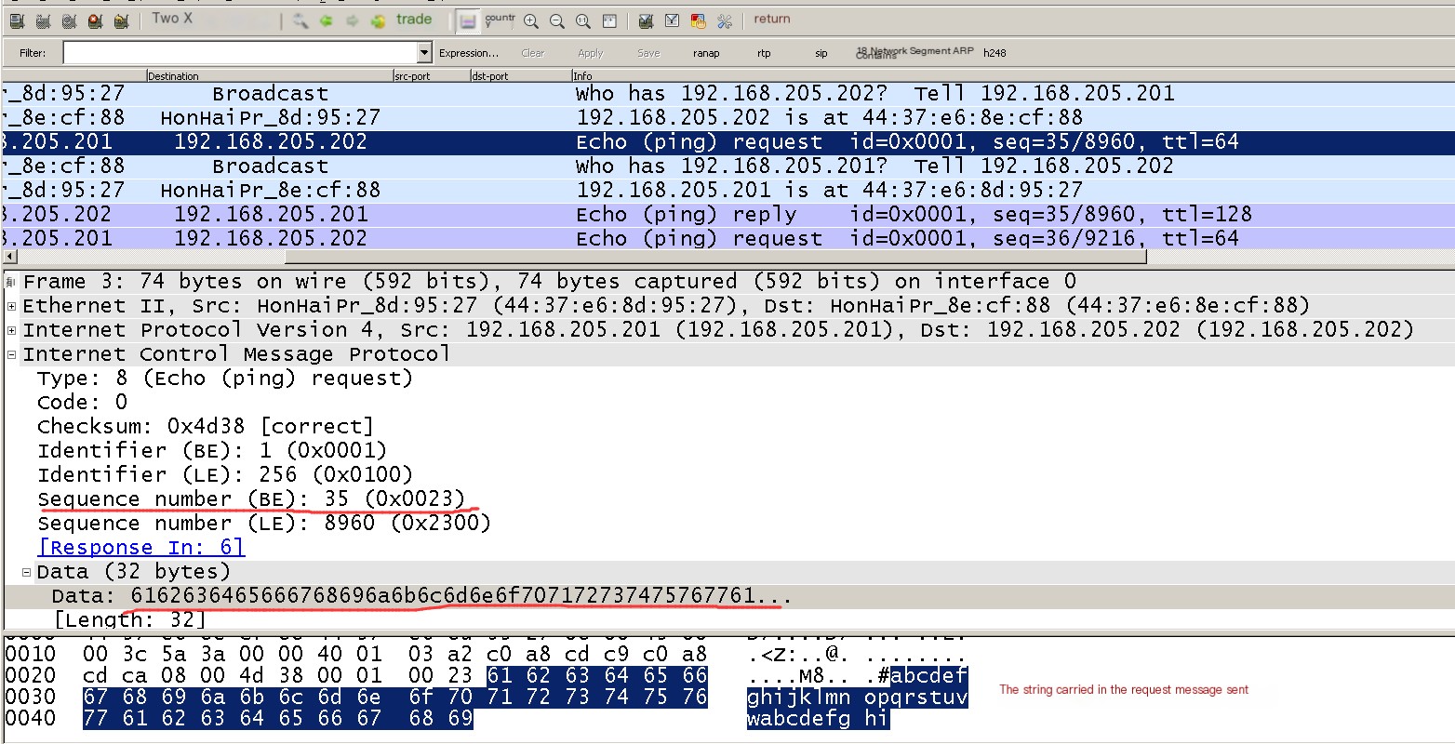1455x744 pixels.
Task: Click the 'country' toolbar item
Action: click(x=500, y=20)
